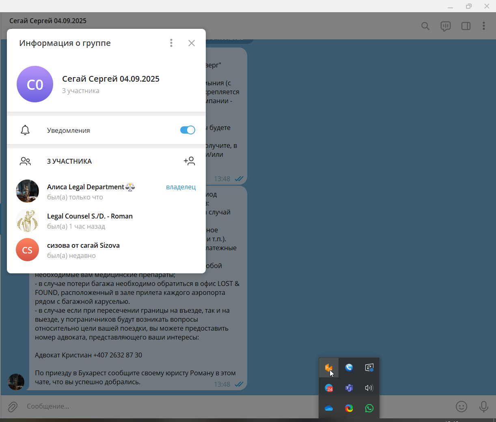This screenshot has height=422, width=496.
Task: Select member Алиса Legal Department
Action: click(x=106, y=191)
